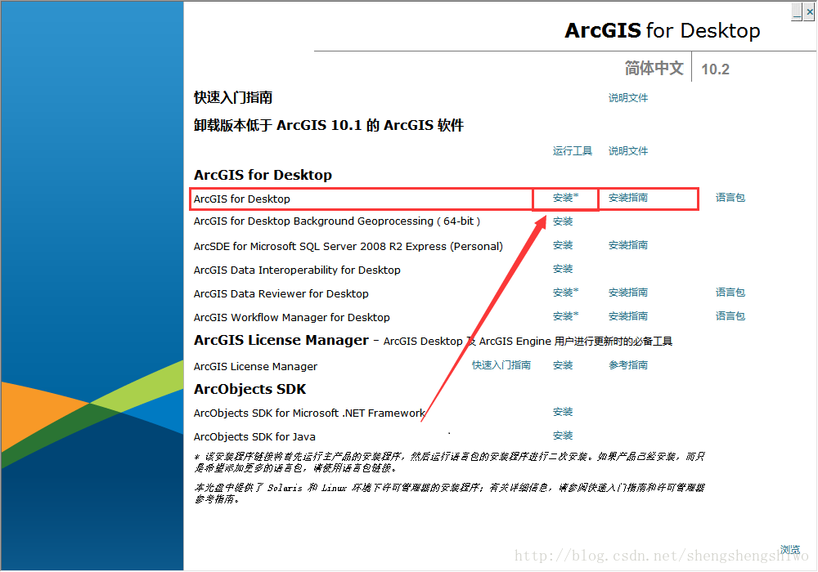This screenshot has width=818, height=572.
Task: Install ArcObjects SDK for .NET Framework
Action: [563, 412]
